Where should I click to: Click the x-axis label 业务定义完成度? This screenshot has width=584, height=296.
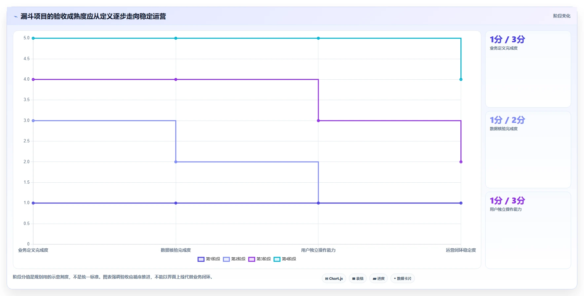point(33,250)
